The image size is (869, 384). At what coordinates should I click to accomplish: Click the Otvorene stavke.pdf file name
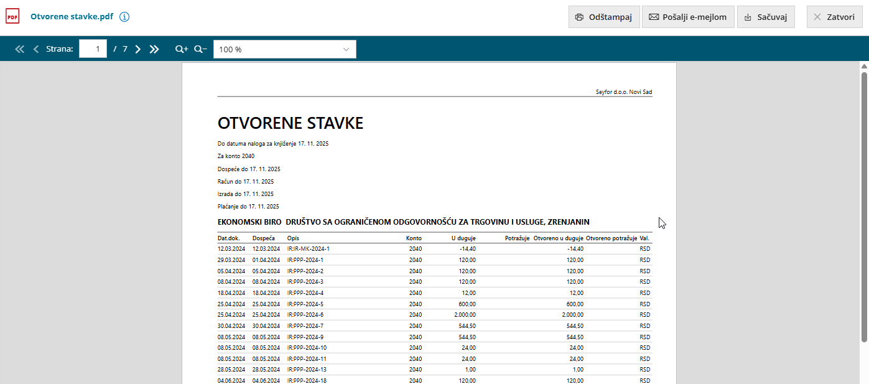click(x=72, y=17)
